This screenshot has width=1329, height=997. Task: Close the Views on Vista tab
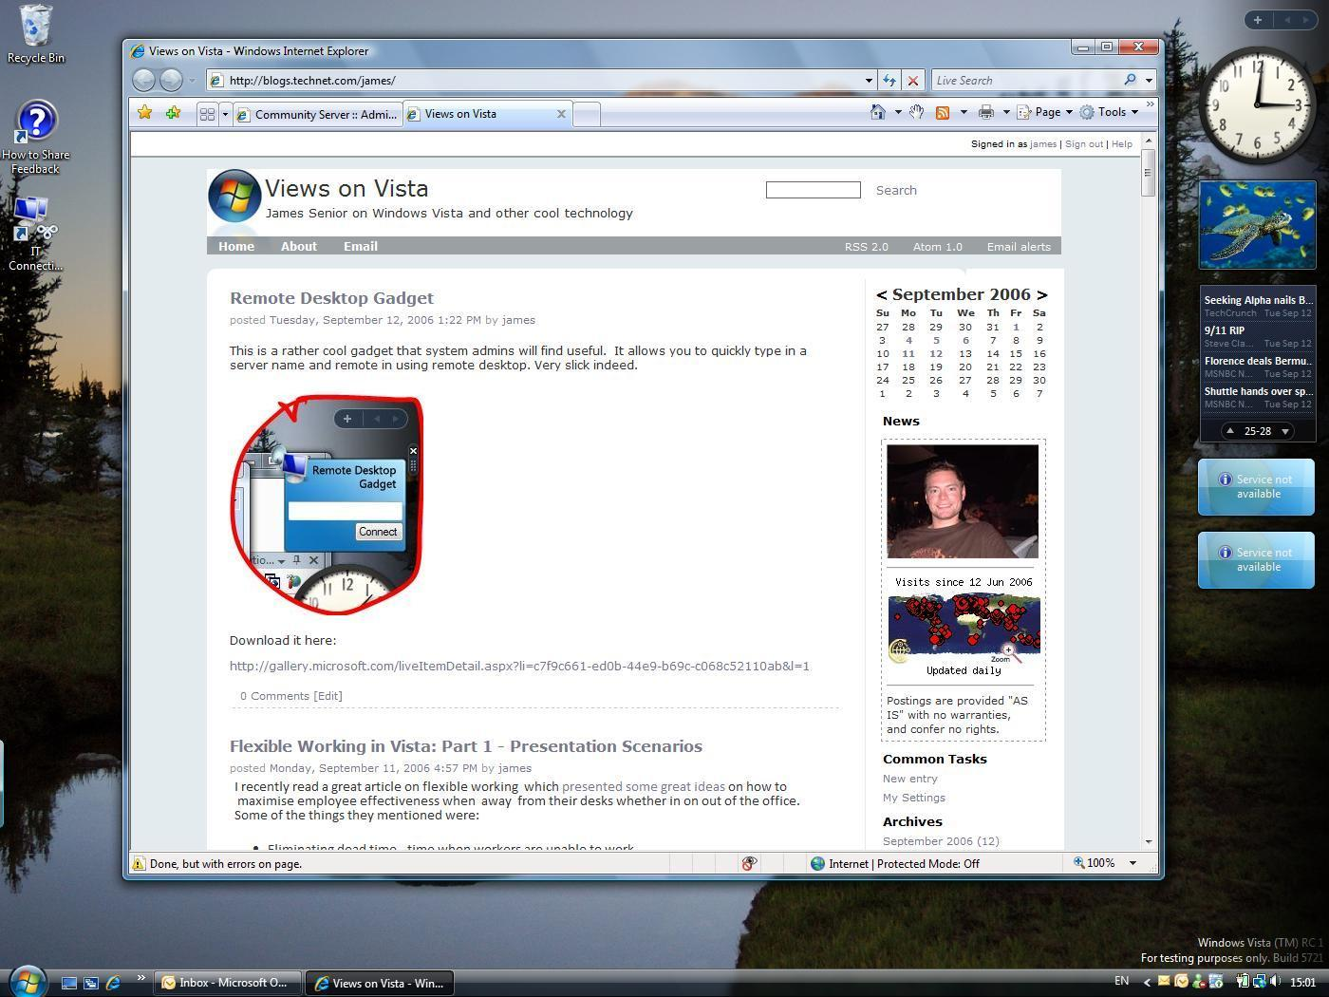pos(561,114)
